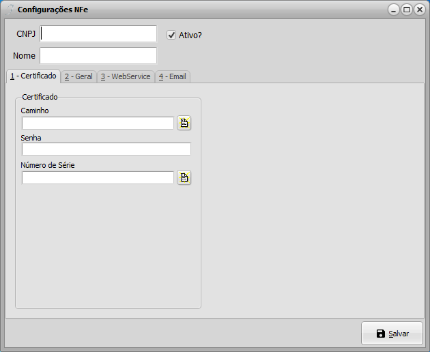Click the Número de Série label
This screenshot has height=352, width=430.
[x=48, y=165]
